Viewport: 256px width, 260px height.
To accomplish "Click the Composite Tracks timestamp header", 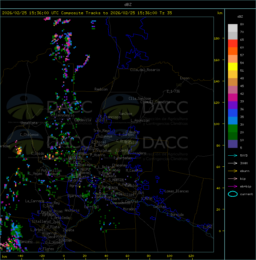I will tap(87, 13).
